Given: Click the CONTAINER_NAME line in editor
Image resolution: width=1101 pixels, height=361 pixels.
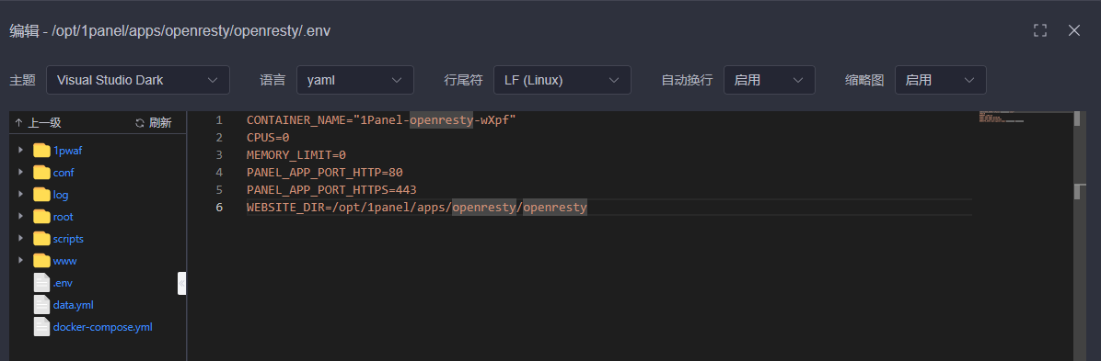Looking at the screenshot, I should click(381, 119).
